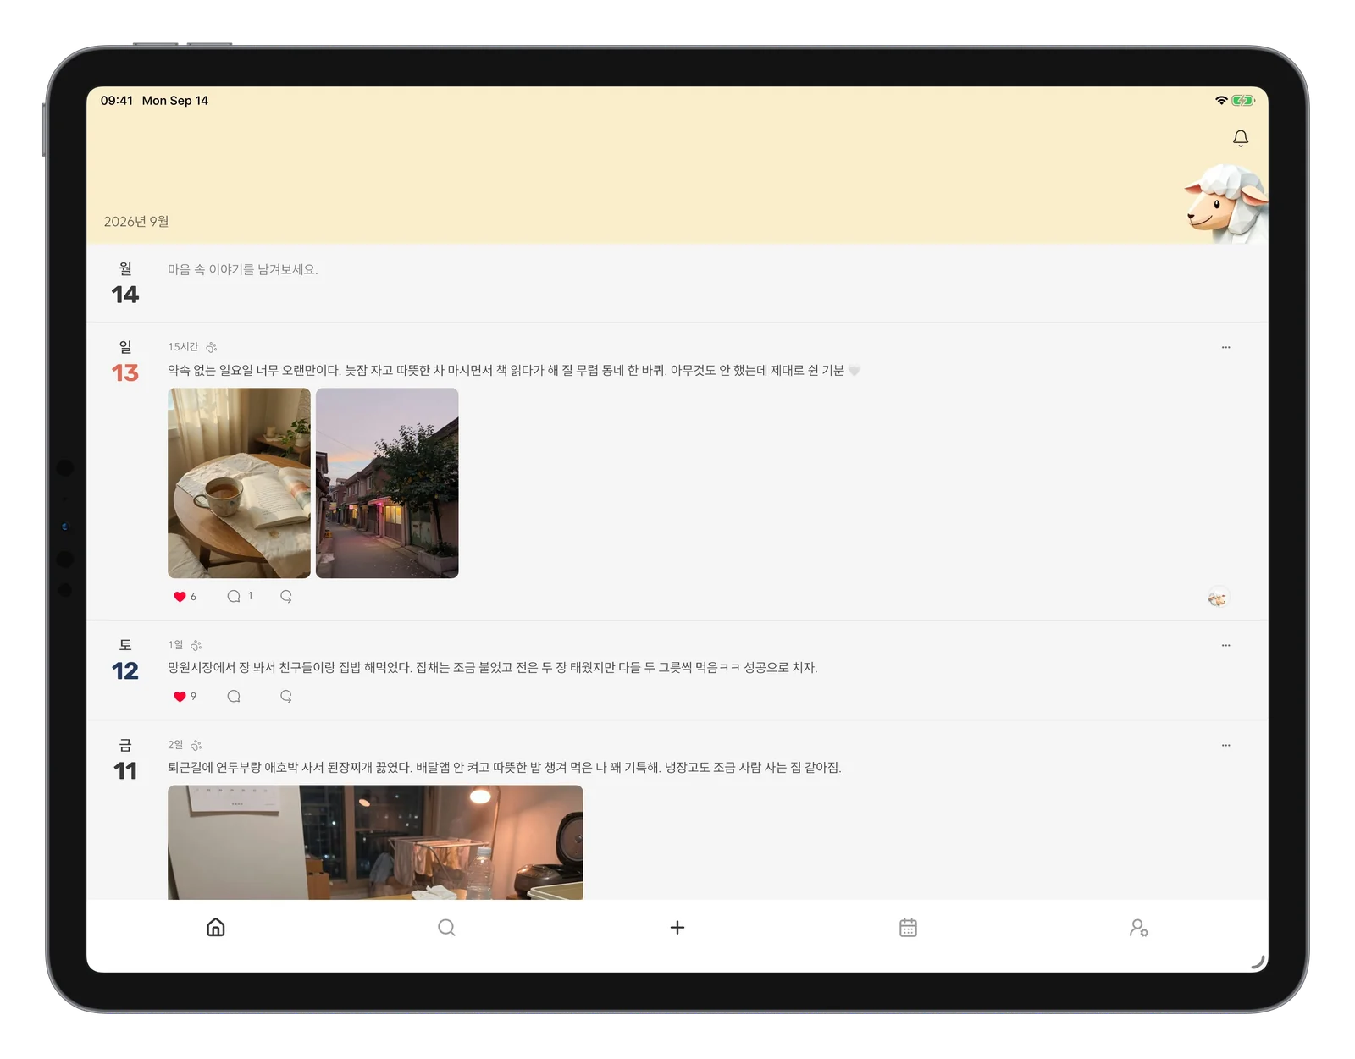
Task: Like the Sunday 13 post heart
Action: pyautogui.click(x=180, y=597)
